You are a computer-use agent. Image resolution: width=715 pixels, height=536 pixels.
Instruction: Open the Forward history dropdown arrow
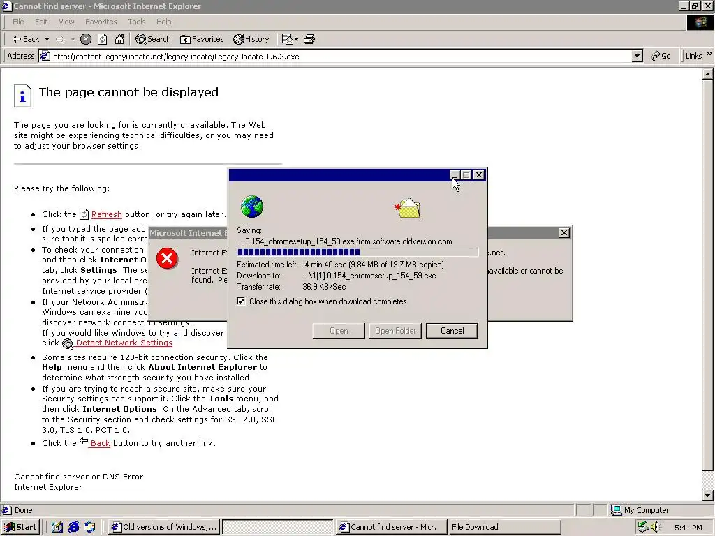[73, 39]
